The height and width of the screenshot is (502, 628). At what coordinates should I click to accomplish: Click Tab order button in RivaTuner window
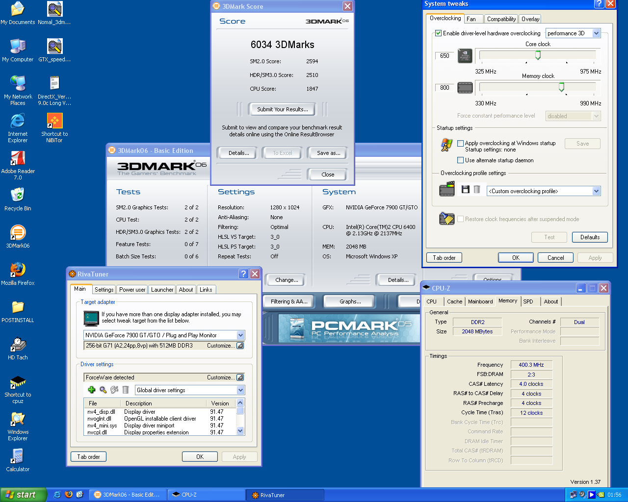(88, 457)
